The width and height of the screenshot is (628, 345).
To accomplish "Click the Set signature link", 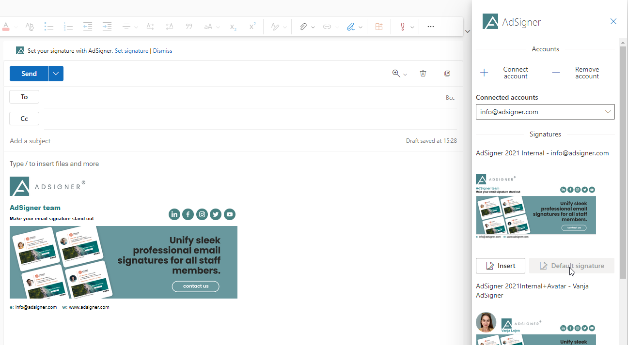I will pyautogui.click(x=131, y=51).
